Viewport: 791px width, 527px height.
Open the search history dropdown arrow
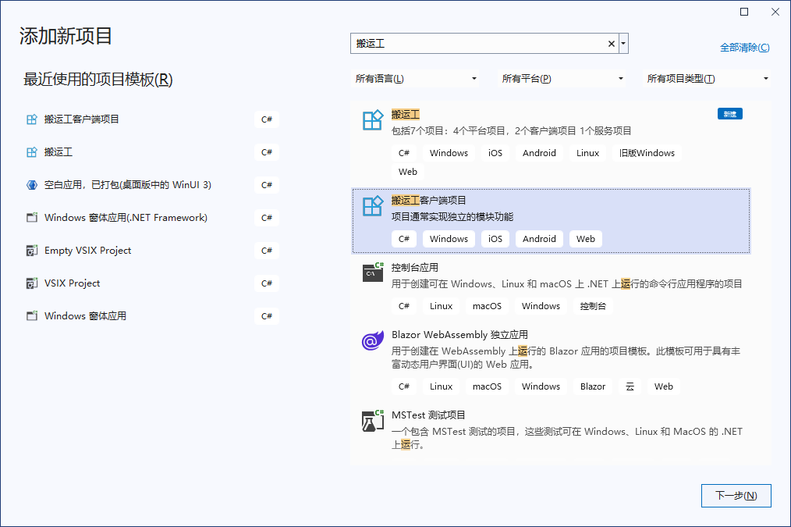click(623, 44)
